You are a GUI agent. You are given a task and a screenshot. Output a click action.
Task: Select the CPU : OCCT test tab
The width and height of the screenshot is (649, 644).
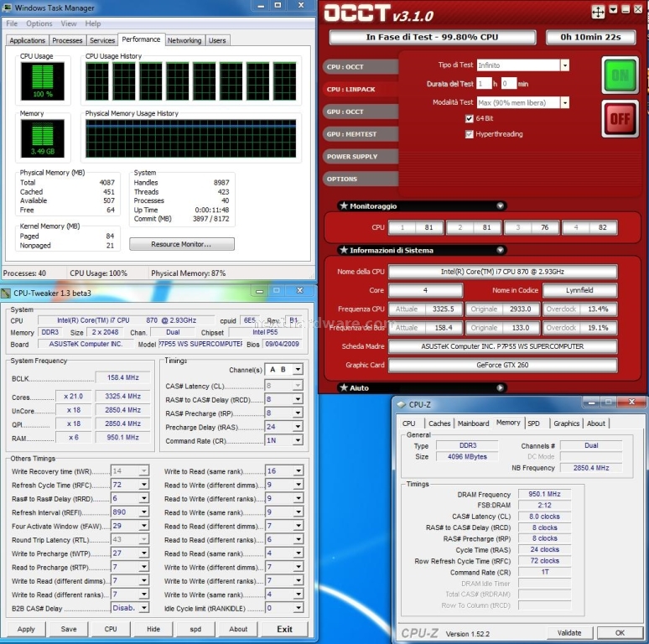360,66
